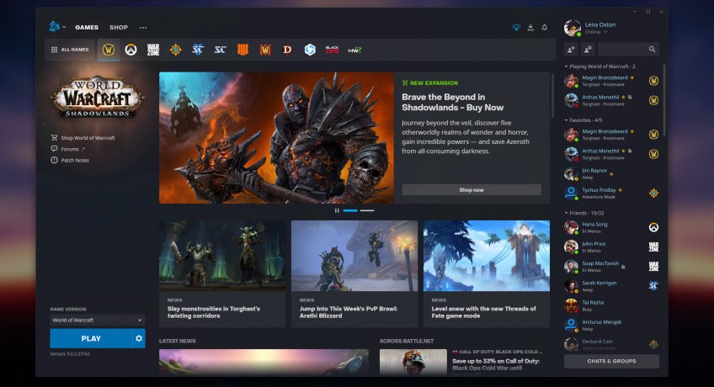Open the Call of Duty Black Ops sale item
This screenshot has height=387, width=714.
click(x=465, y=362)
